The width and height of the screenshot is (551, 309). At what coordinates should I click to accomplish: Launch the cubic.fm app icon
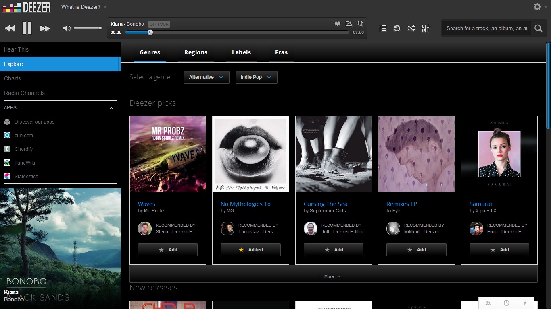click(7, 136)
